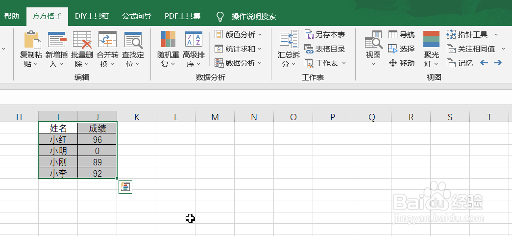
Task: Open the 查找定位 find and locate tool
Action: tap(133, 49)
